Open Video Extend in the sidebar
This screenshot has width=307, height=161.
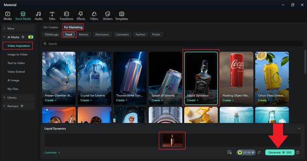pyautogui.click(x=16, y=72)
